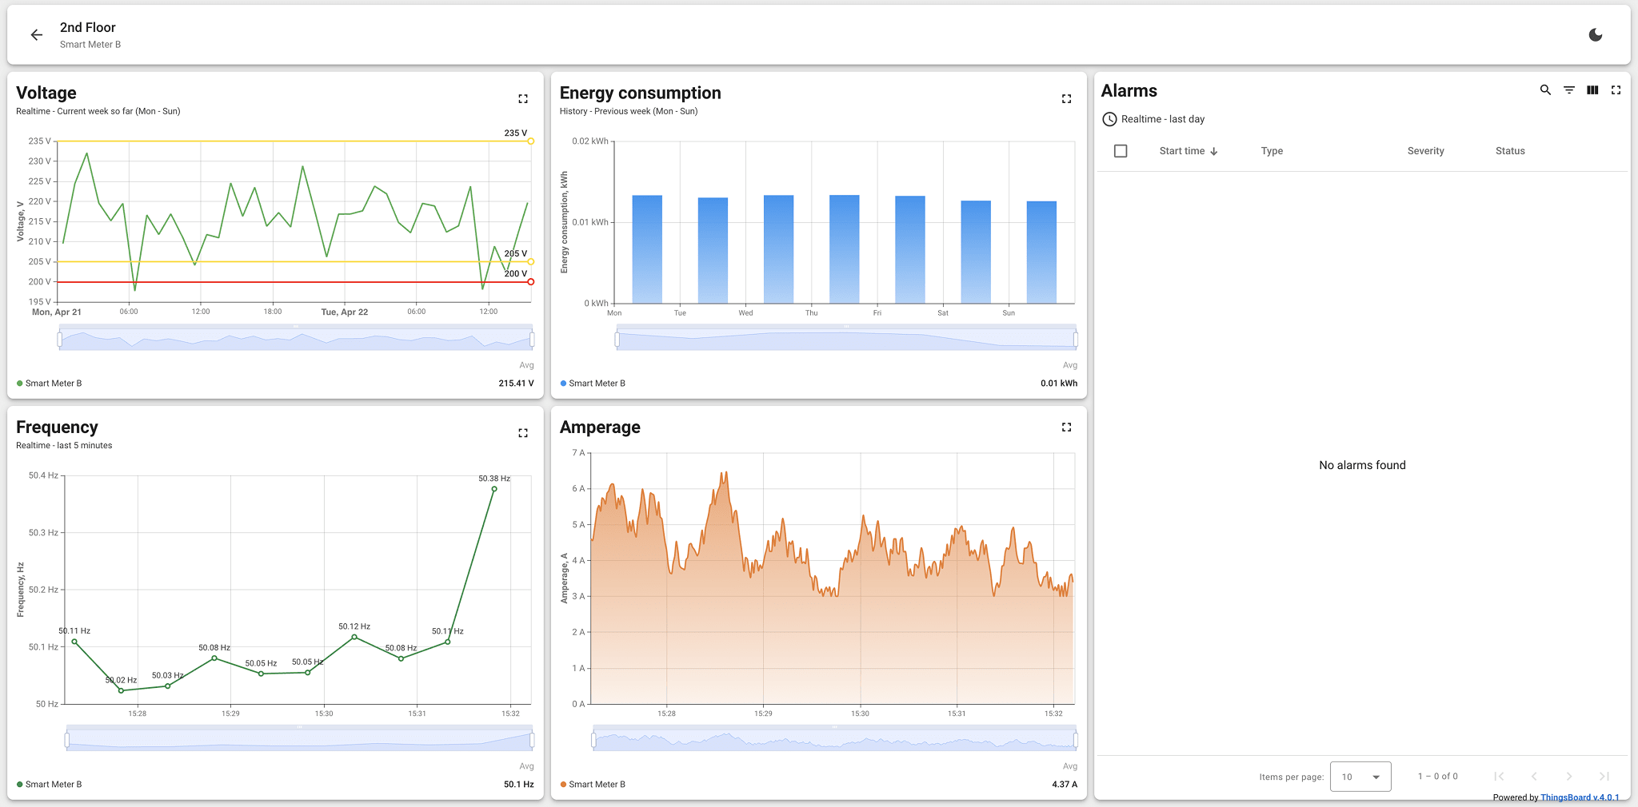Sort alarms by Start time column

pyautogui.click(x=1182, y=151)
